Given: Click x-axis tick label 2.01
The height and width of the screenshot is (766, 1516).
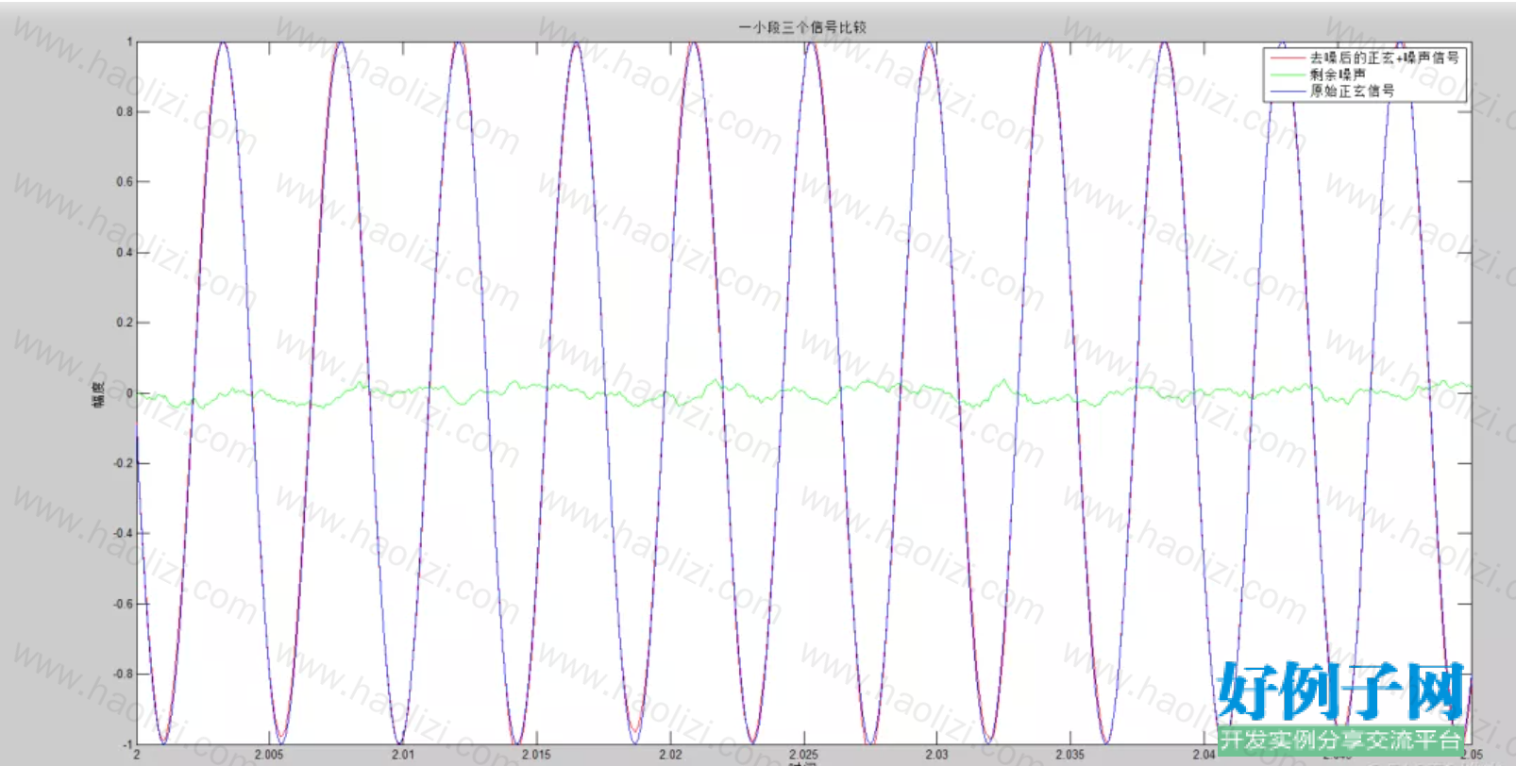Looking at the screenshot, I should tap(403, 755).
